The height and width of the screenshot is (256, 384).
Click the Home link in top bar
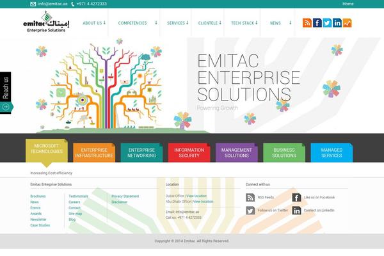coord(348,4)
